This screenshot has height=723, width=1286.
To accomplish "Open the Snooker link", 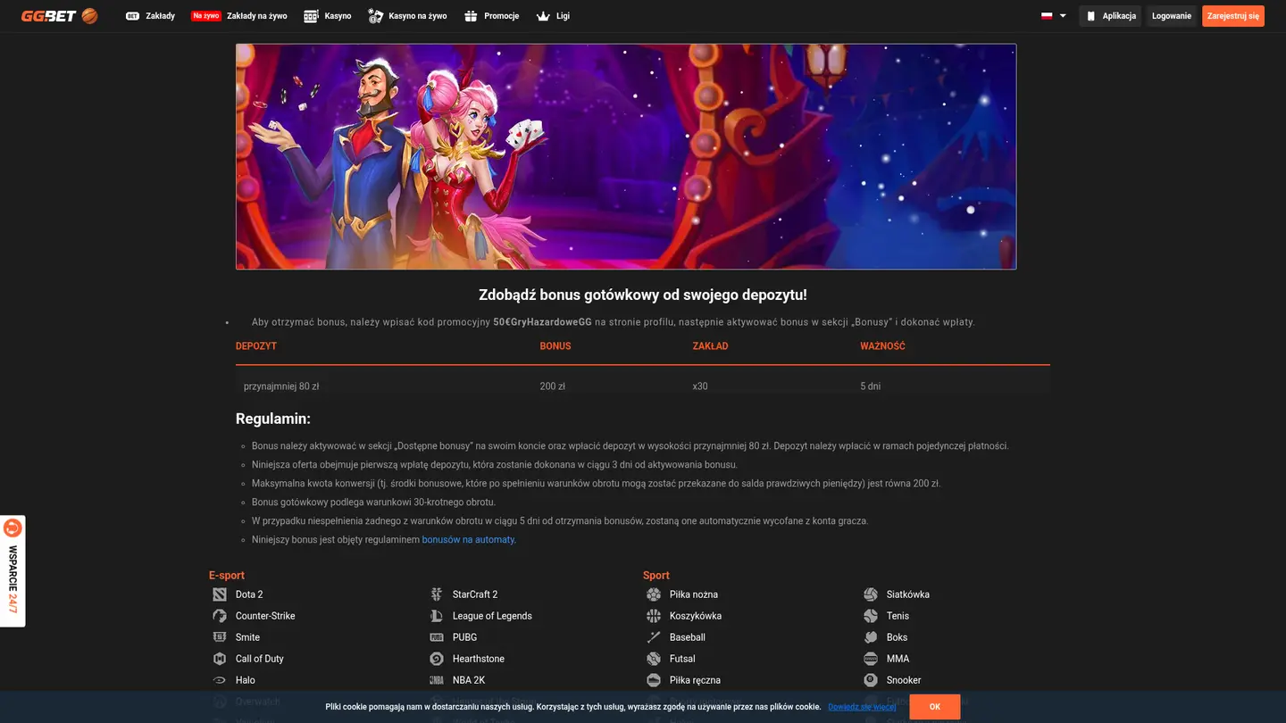I will tap(904, 680).
